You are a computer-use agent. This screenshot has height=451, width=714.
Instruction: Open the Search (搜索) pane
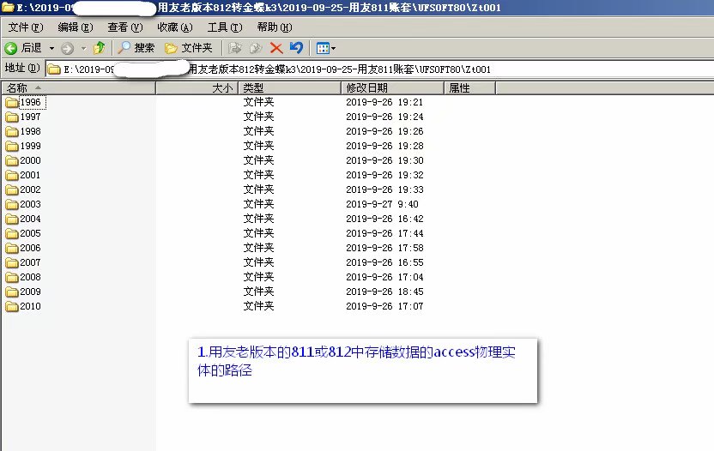(x=136, y=48)
